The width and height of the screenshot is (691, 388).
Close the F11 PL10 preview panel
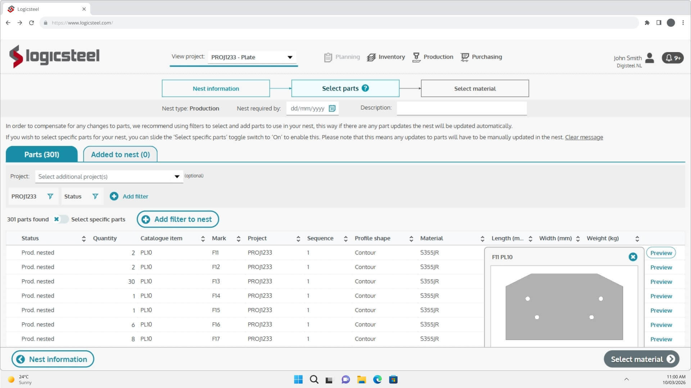tap(633, 257)
